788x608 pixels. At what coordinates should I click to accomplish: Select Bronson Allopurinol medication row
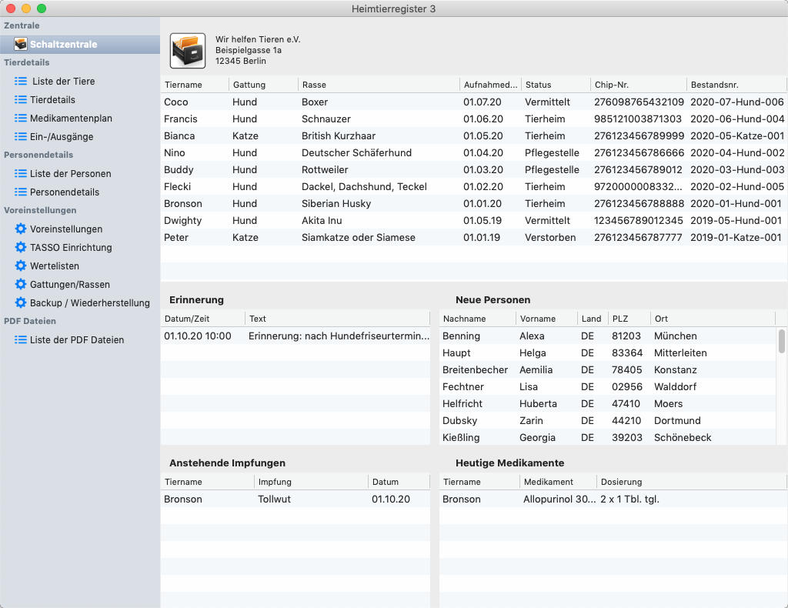(613, 499)
